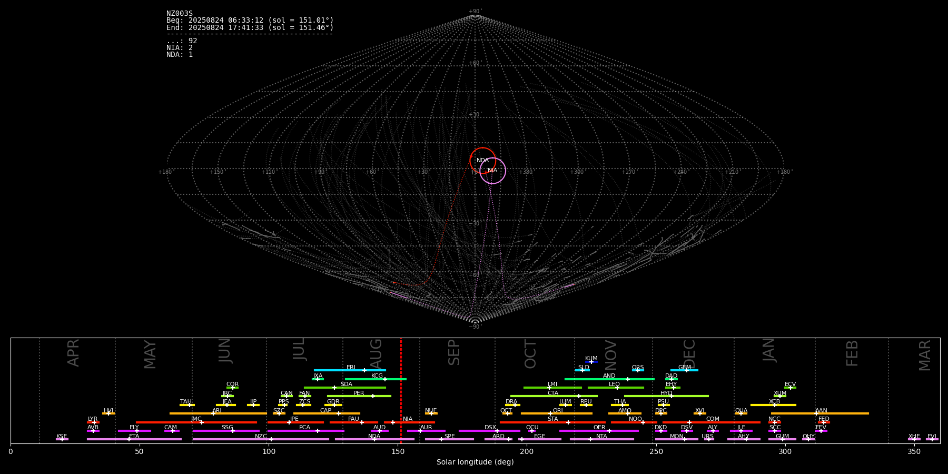This screenshot has width=948, height=474.
Task: Select the ORI shower bar label
Action: [x=558, y=411]
